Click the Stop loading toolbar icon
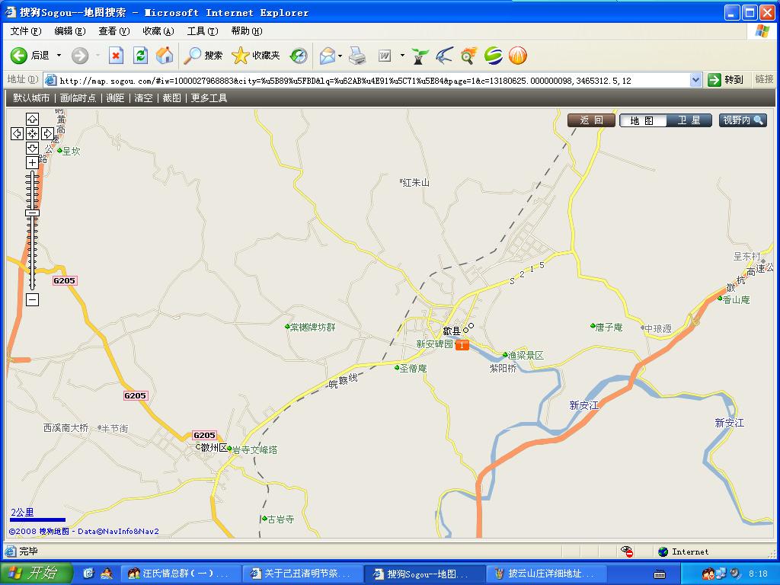 116,56
